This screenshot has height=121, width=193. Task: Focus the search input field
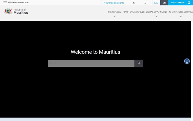tap(91, 63)
